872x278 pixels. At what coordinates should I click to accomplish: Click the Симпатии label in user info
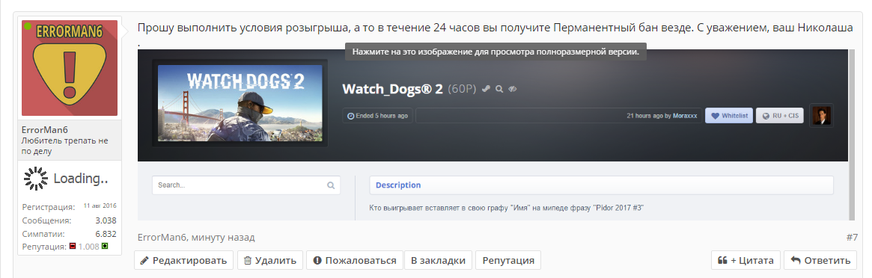click(43, 234)
